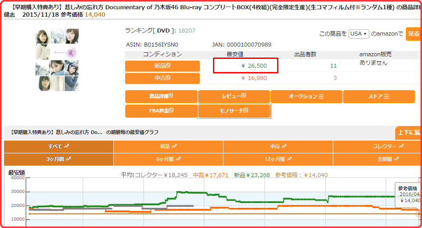The width and height of the screenshot is (422, 228).
Task: Select the 中古 graph tab
Action: coord(278,146)
